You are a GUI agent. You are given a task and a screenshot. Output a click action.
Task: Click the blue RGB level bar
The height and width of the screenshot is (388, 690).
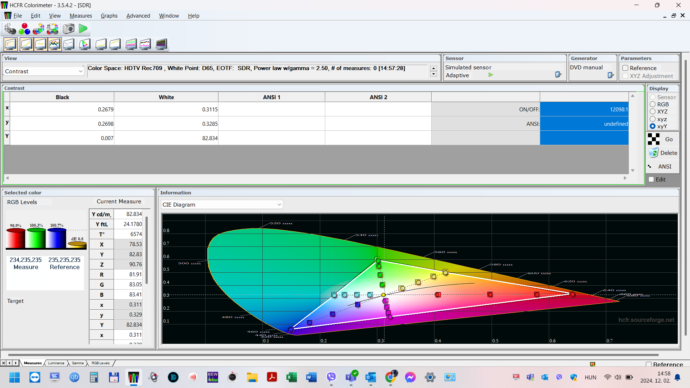[x=57, y=237]
